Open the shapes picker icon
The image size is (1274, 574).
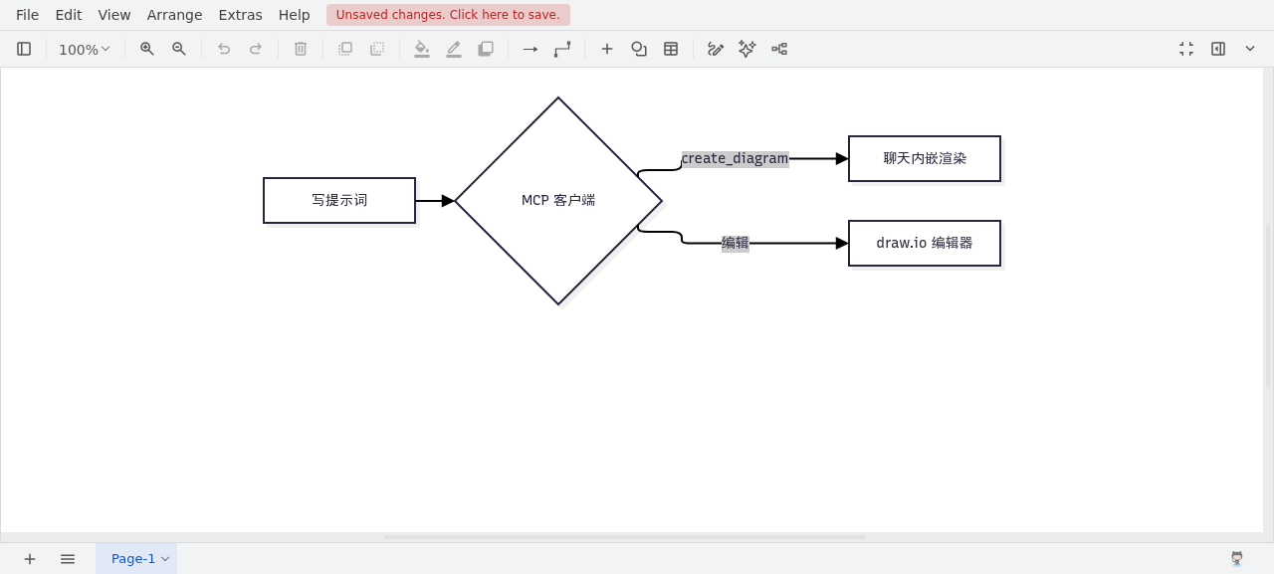tap(639, 49)
